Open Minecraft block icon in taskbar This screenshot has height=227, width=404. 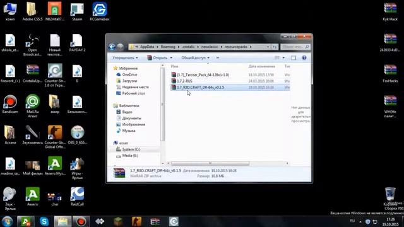point(118,221)
